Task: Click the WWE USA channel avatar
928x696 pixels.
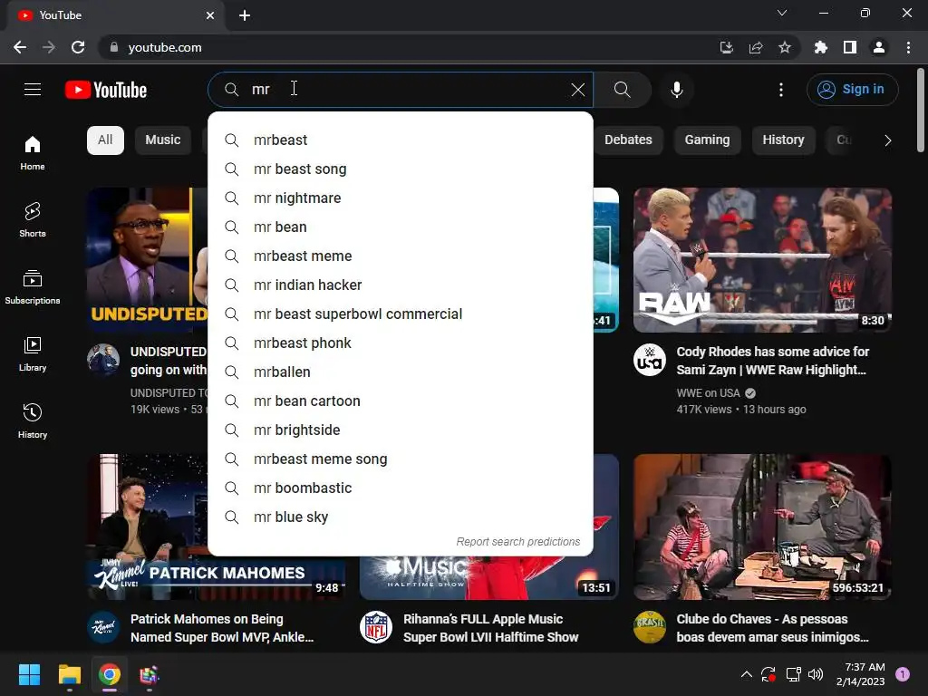Action: point(649,360)
